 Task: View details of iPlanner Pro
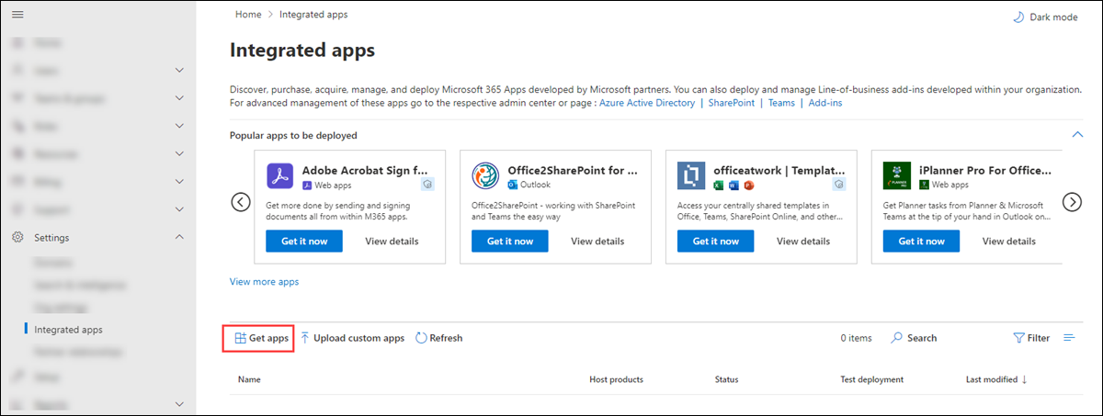tap(1009, 241)
